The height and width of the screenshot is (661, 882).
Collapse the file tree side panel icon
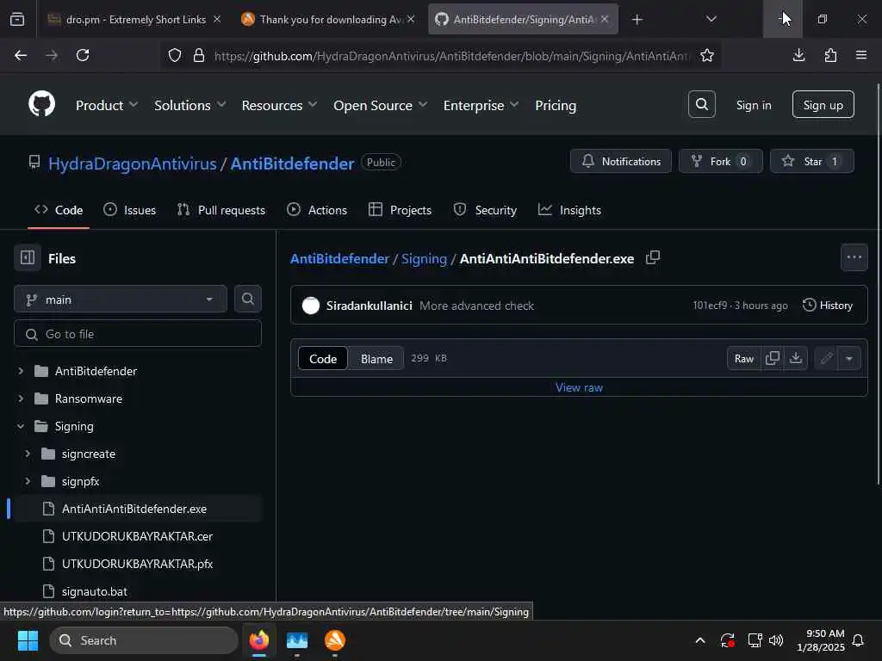tap(28, 258)
